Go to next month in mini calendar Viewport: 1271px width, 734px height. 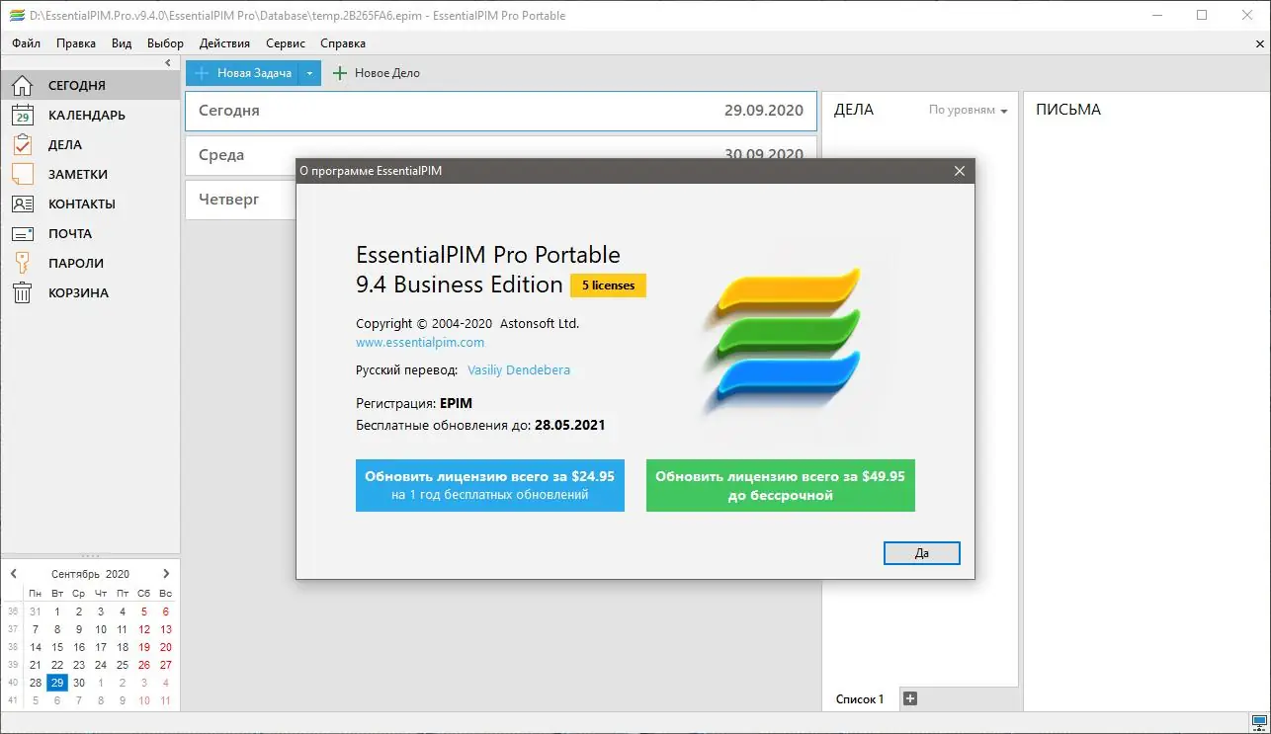click(166, 574)
